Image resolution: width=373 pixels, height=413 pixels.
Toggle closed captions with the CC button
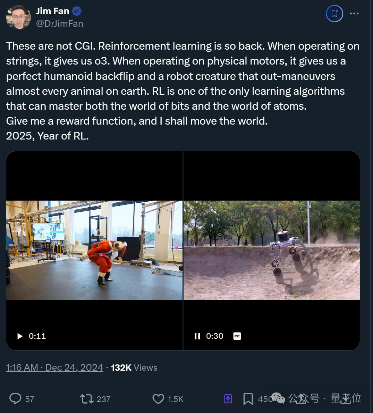pos(237,336)
